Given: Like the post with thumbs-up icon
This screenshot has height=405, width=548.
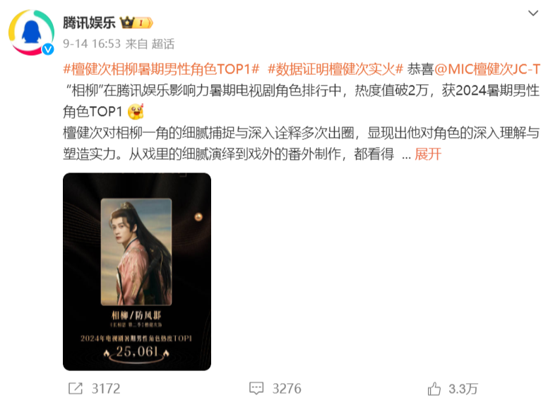Looking at the screenshot, I should (434, 389).
